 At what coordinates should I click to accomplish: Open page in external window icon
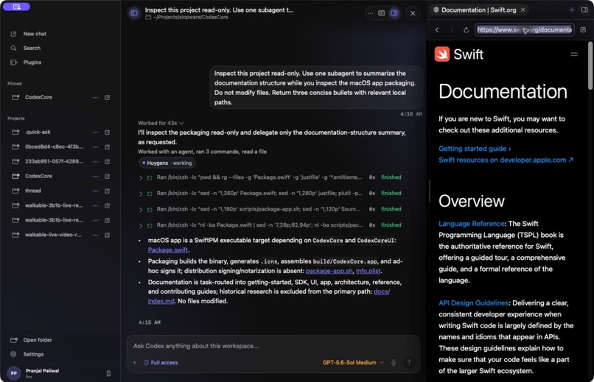(x=584, y=30)
